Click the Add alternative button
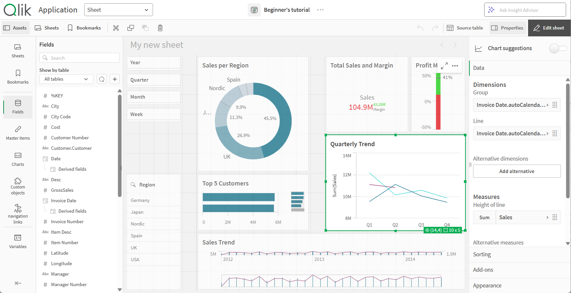Image resolution: width=571 pixels, height=293 pixels. click(x=517, y=171)
